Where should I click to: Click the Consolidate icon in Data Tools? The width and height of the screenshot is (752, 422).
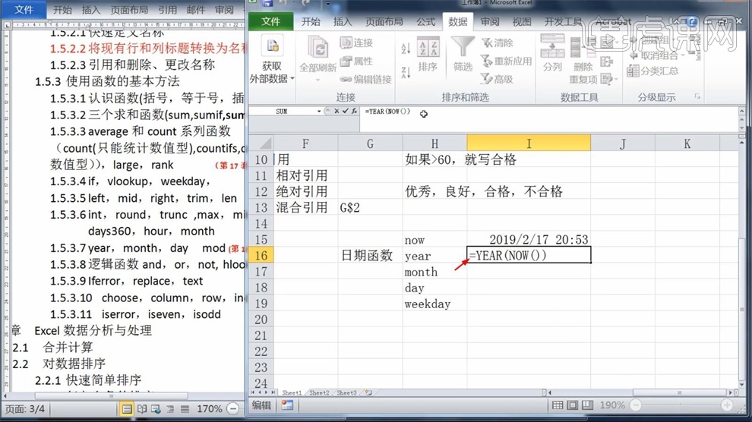pyautogui.click(x=607, y=61)
